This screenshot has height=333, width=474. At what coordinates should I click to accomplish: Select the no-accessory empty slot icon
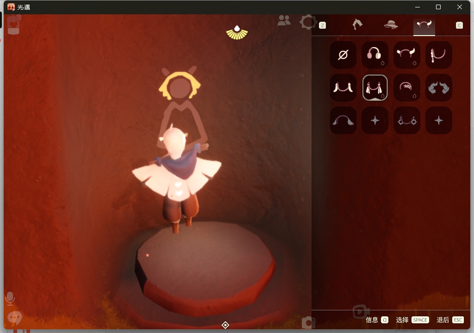pyautogui.click(x=343, y=55)
